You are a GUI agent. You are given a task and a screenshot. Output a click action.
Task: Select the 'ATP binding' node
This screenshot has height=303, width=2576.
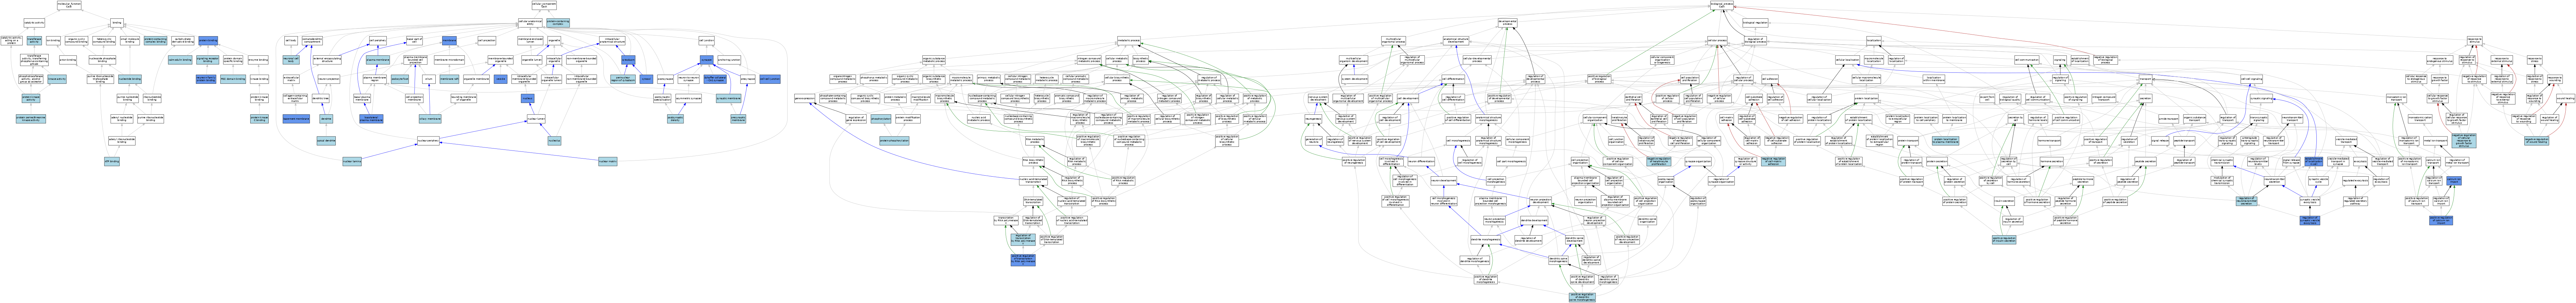coord(112,162)
